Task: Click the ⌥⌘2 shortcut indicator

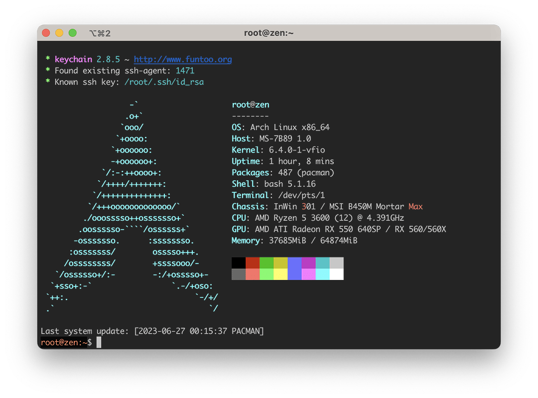Action: (100, 33)
